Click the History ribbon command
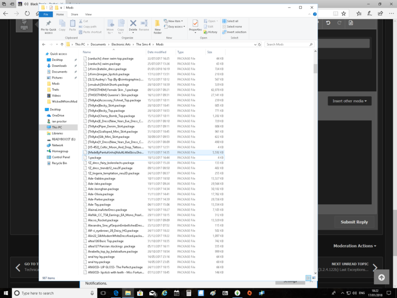The image size is (397, 298). (x=210, y=32)
